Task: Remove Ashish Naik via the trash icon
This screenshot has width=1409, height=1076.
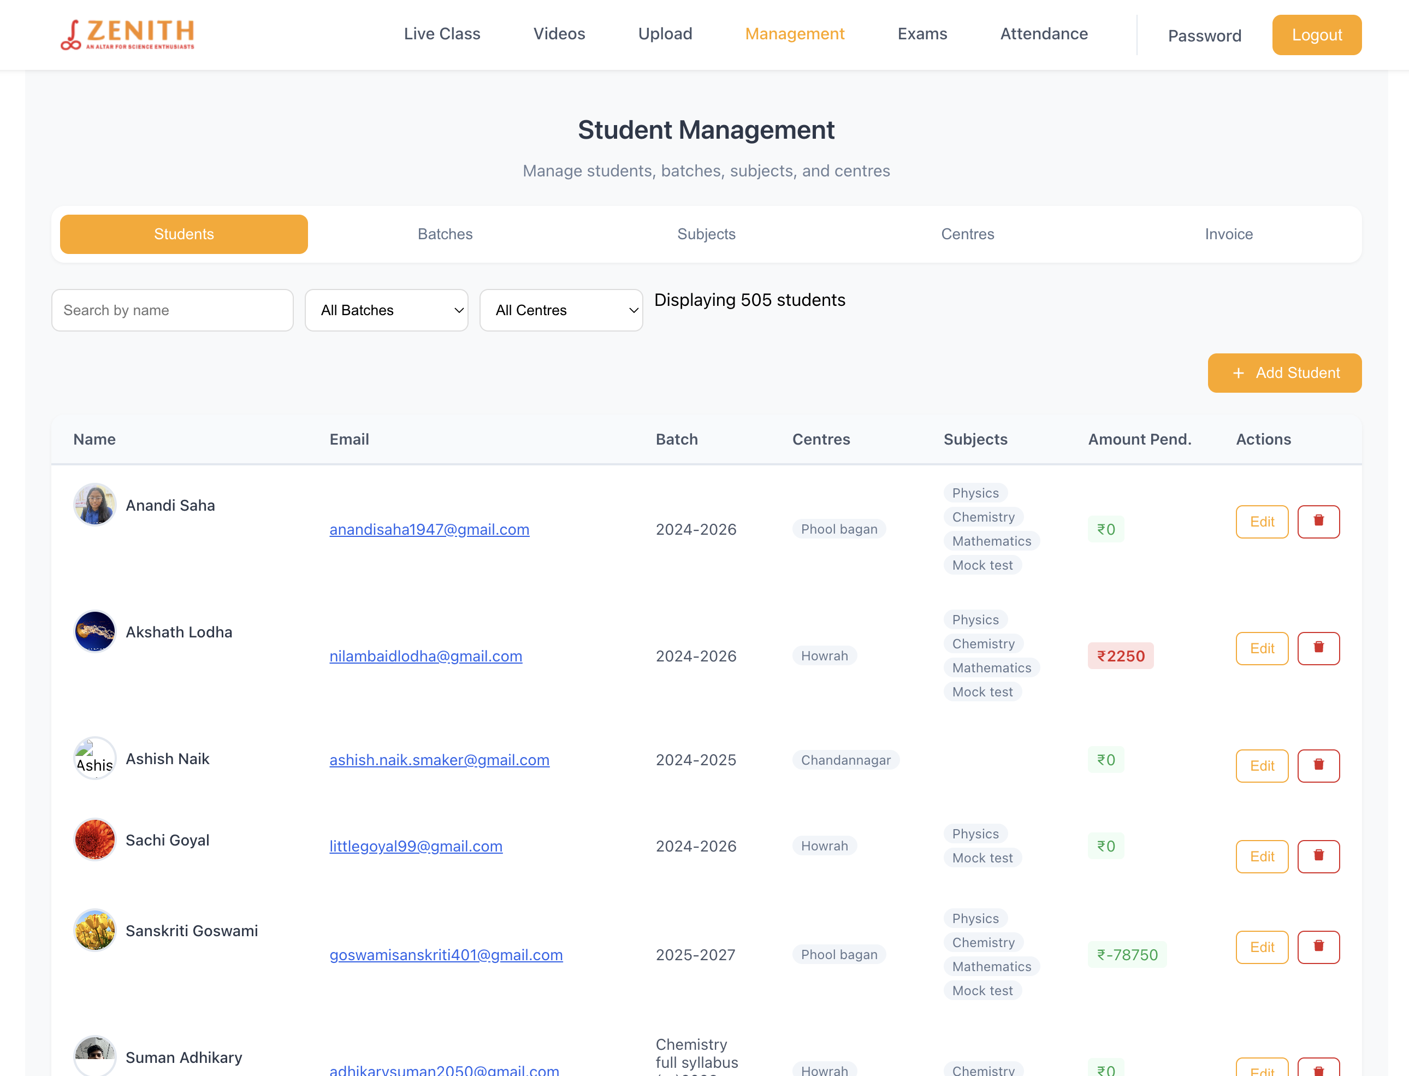Action: [1318, 765]
